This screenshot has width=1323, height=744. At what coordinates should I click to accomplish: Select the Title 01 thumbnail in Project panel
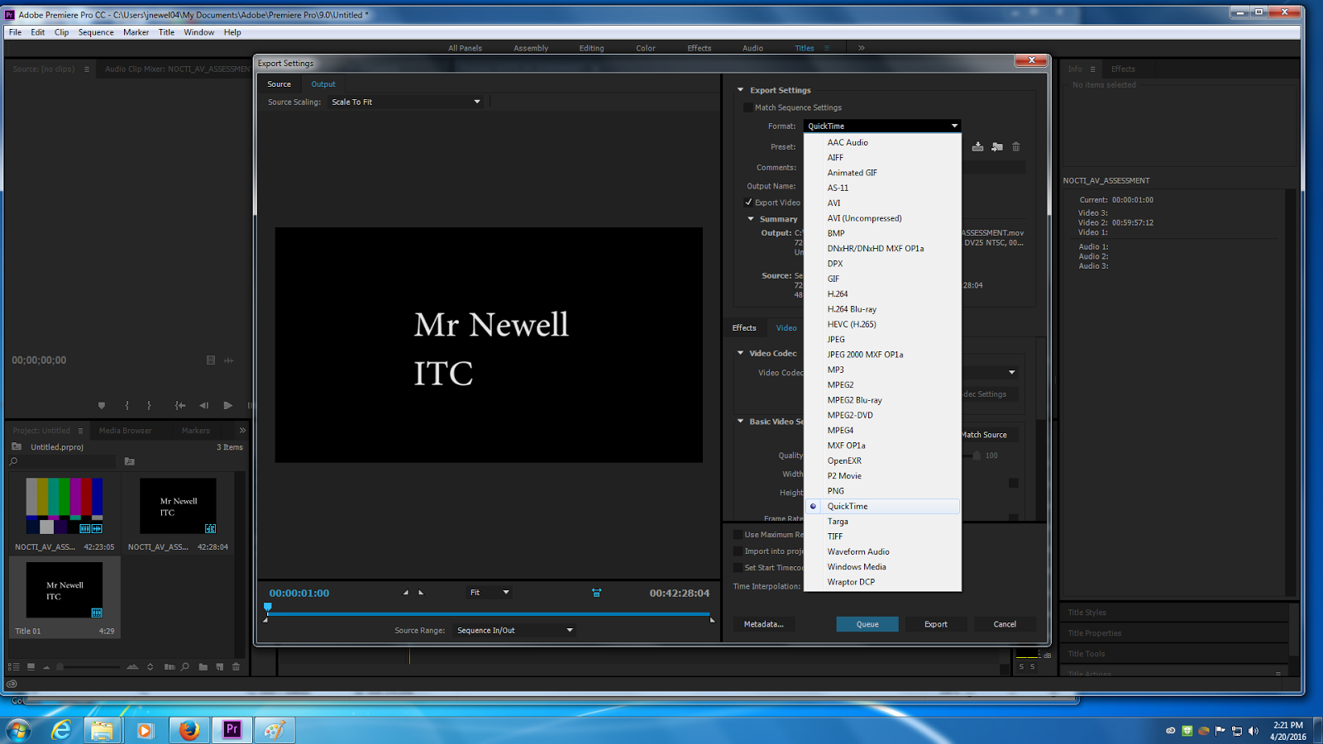[64, 590]
